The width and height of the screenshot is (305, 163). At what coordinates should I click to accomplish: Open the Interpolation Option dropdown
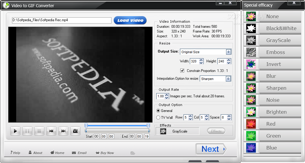click(228, 79)
